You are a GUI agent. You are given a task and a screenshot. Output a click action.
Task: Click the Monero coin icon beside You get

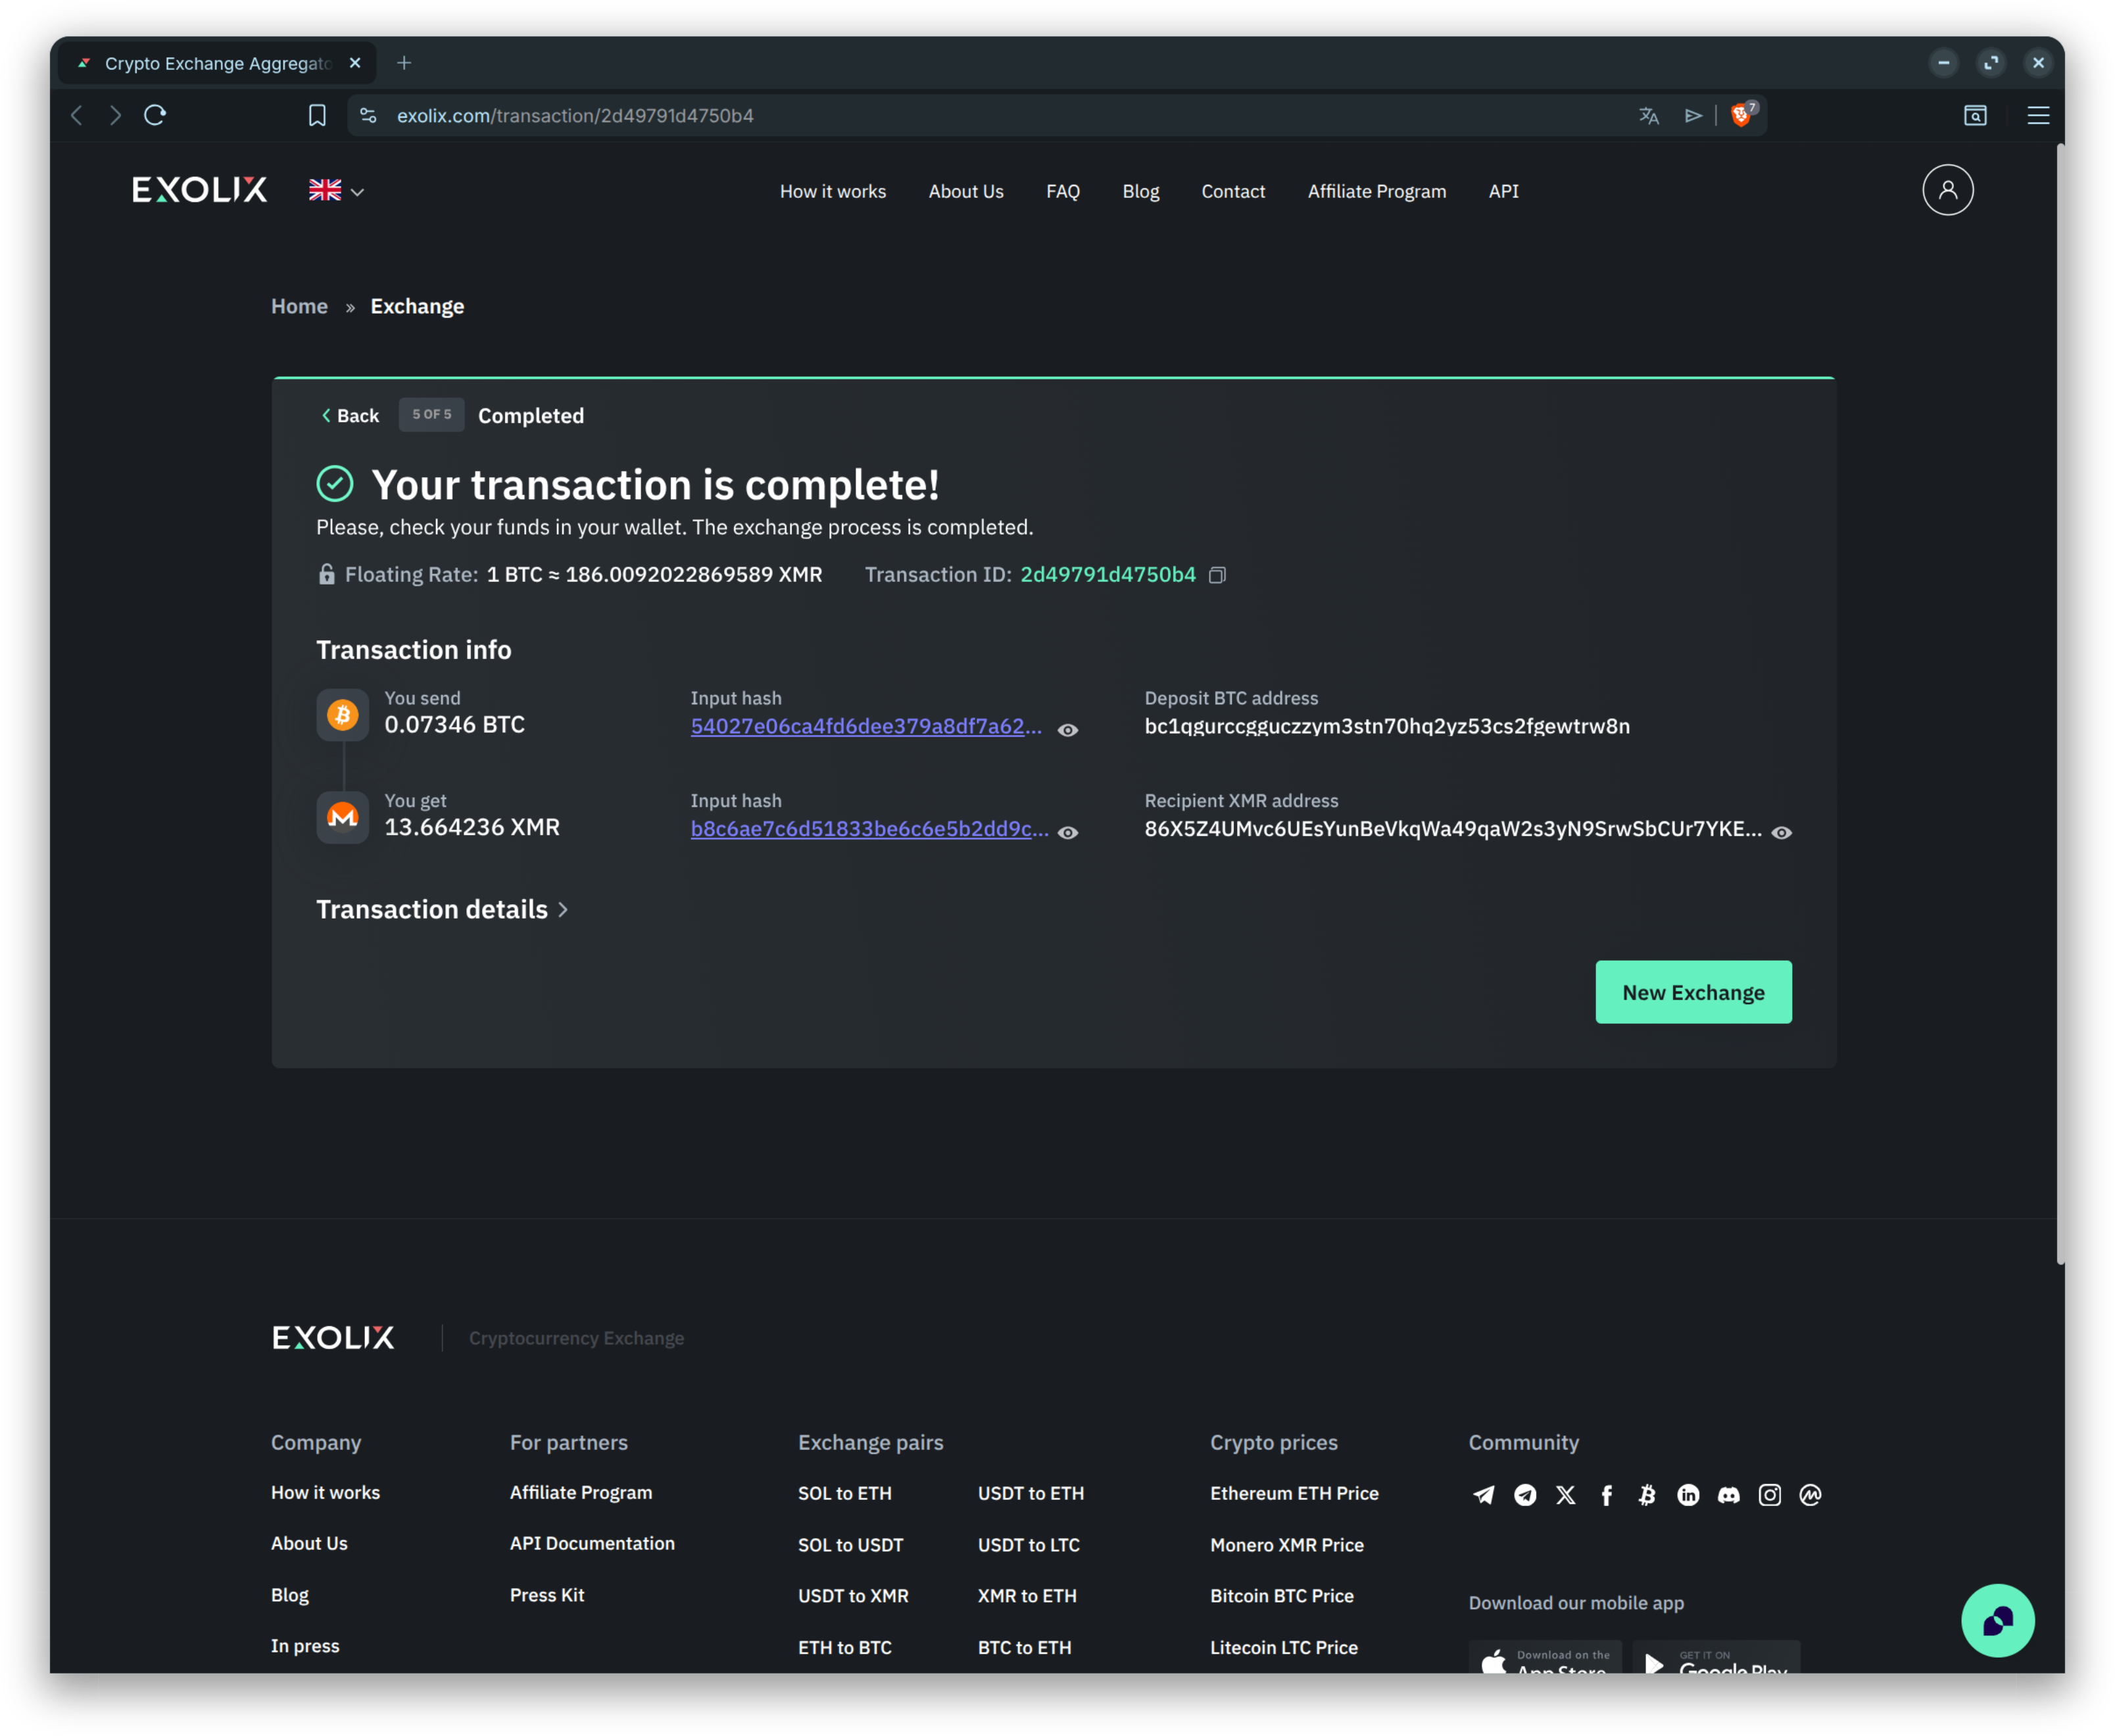coord(343,817)
